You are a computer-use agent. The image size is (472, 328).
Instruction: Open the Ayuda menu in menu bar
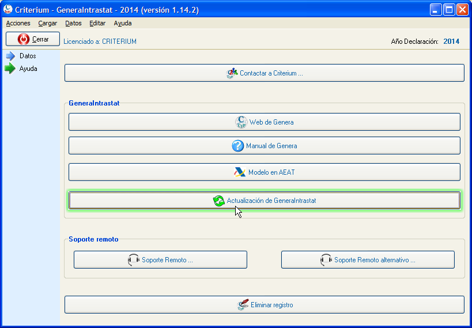point(123,23)
